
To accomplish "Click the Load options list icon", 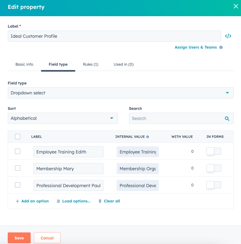I will pos(58,201).
